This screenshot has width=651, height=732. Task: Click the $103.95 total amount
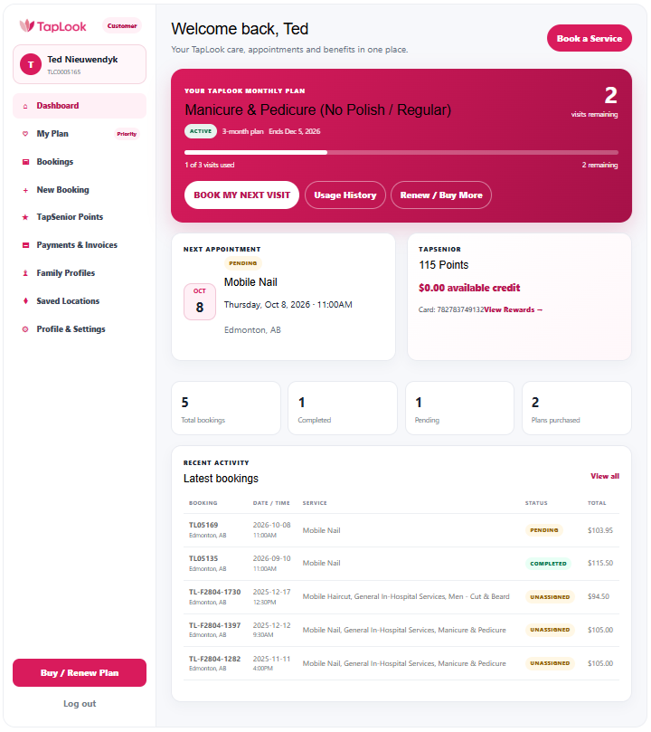tap(600, 530)
